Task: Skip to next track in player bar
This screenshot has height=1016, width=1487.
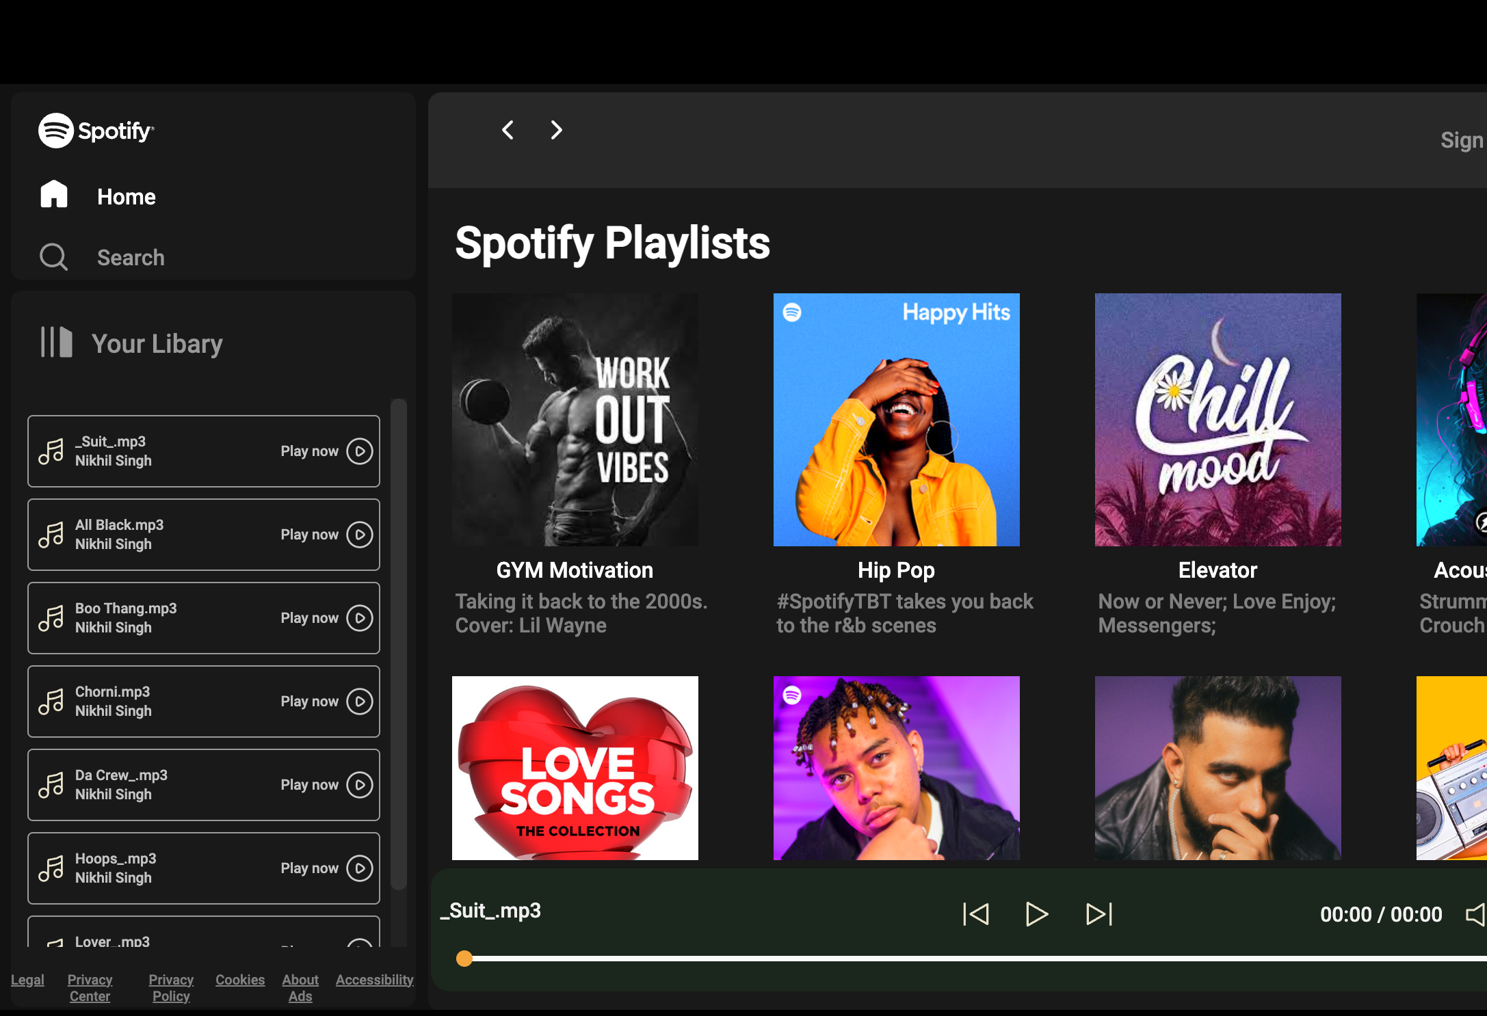Action: tap(1099, 914)
